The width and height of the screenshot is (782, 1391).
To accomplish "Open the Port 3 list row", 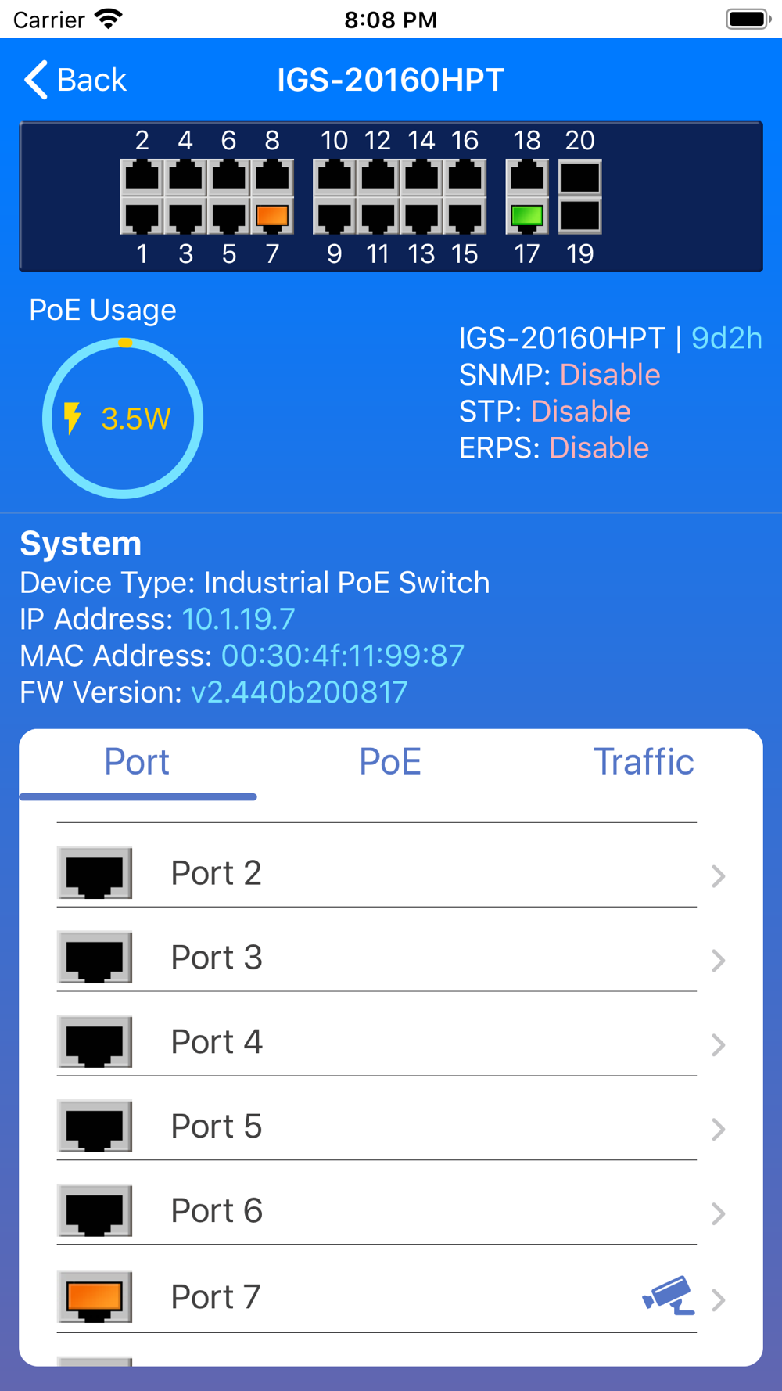I will click(375, 958).
